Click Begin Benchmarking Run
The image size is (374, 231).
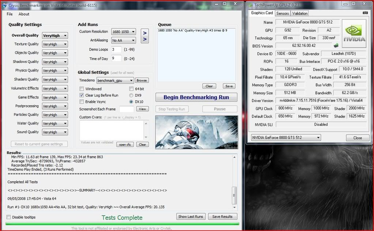[x=196, y=97]
